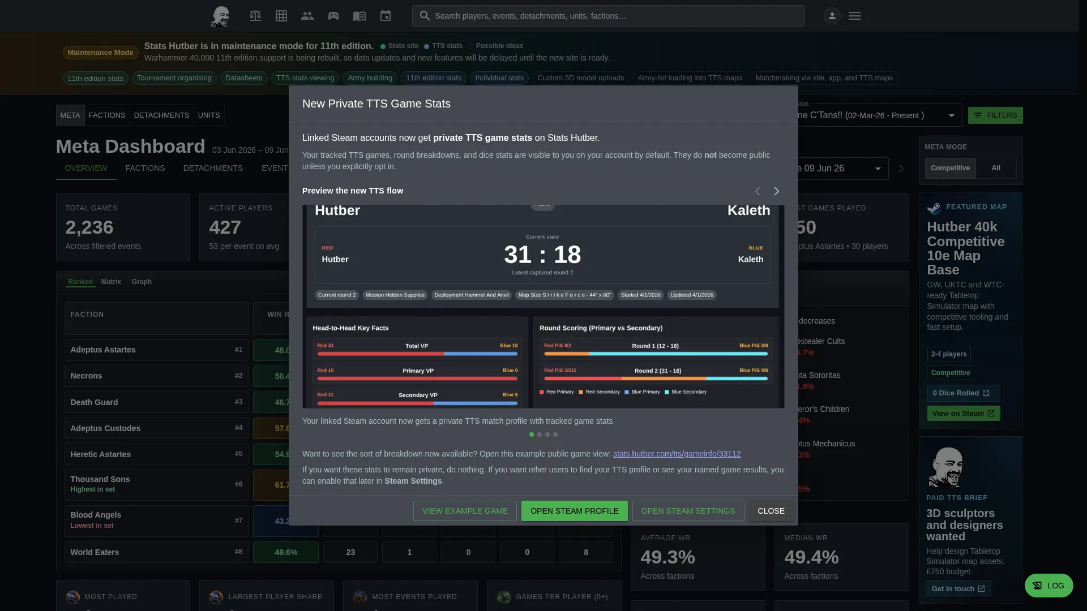Select All meta mode
Viewport: 1087px width, 611px height.
996,168
